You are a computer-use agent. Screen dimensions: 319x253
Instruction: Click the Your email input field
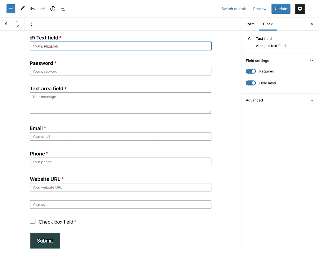pos(121,137)
